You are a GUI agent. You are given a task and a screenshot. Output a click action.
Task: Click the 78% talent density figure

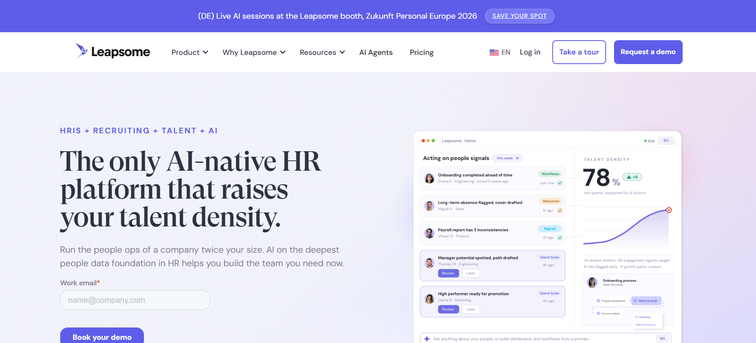tap(602, 177)
